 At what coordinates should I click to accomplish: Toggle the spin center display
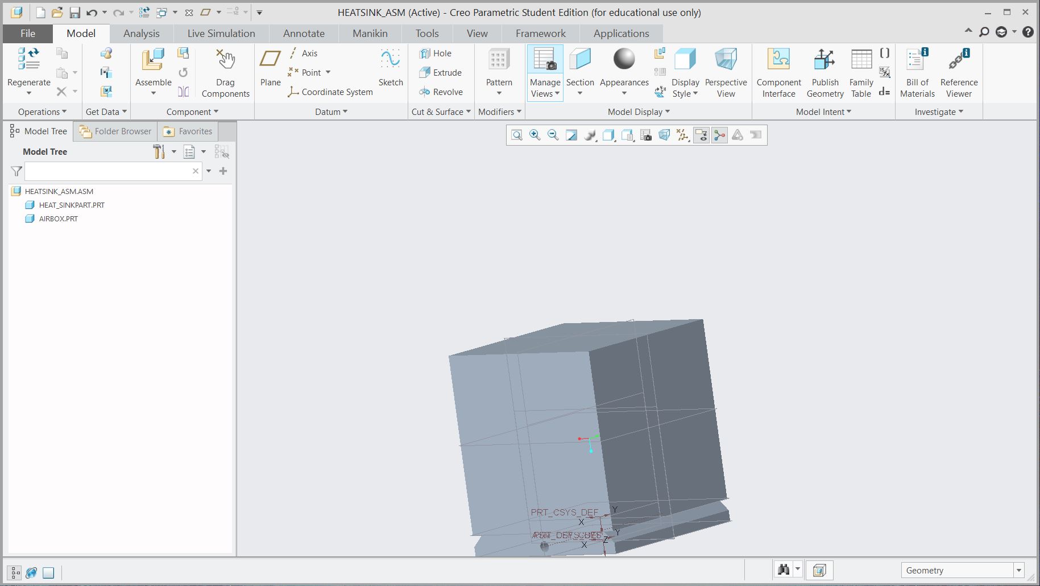[x=719, y=135]
